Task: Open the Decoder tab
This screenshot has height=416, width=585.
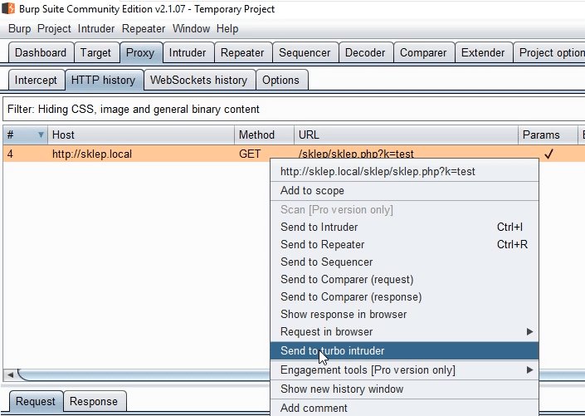Action: click(365, 52)
